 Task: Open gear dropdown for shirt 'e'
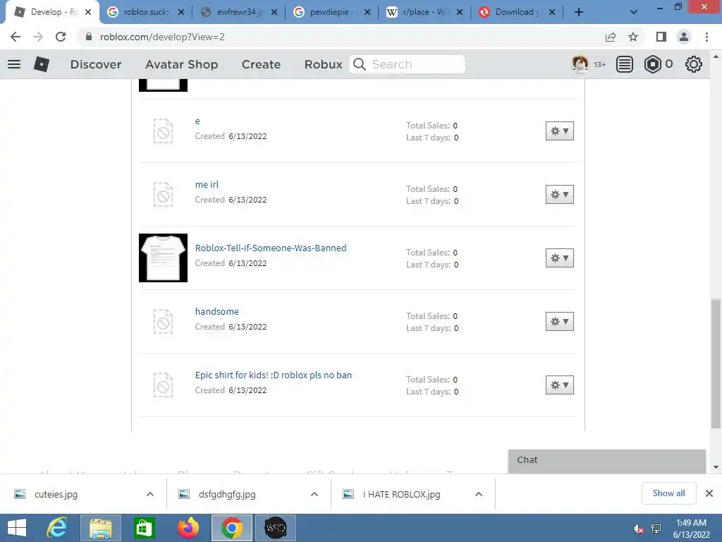(x=559, y=131)
